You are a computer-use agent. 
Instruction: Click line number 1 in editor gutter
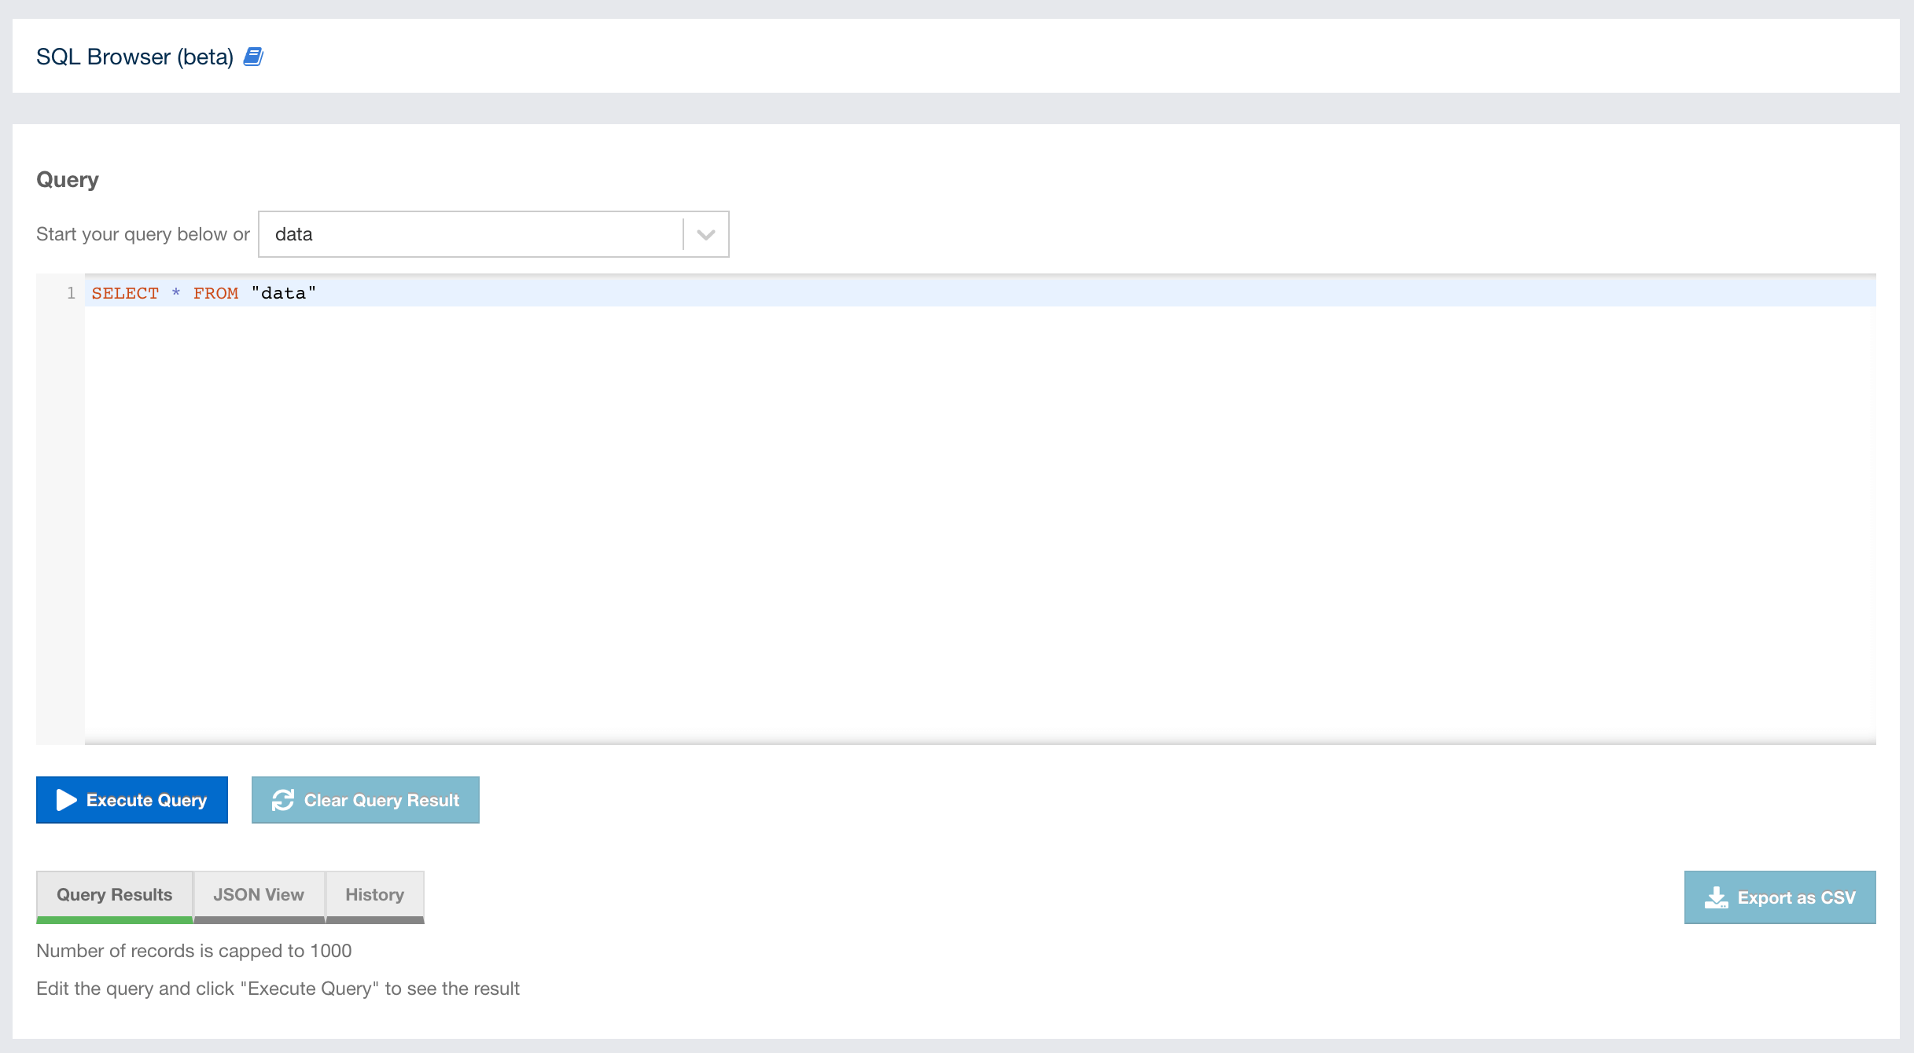71,293
